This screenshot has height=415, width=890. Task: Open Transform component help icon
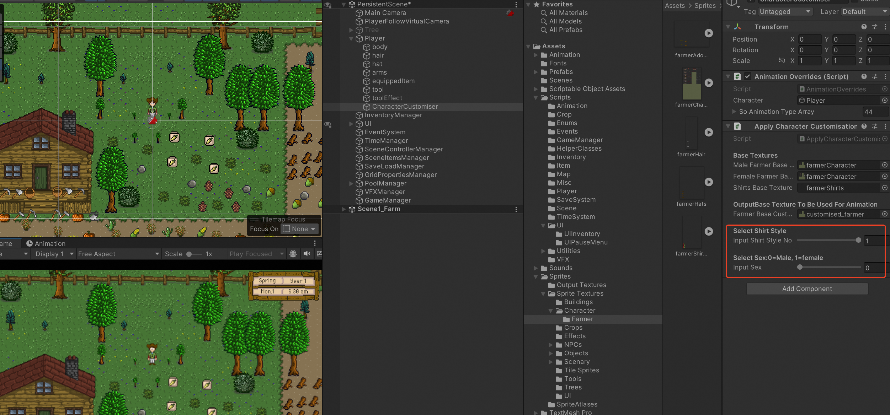(x=864, y=27)
